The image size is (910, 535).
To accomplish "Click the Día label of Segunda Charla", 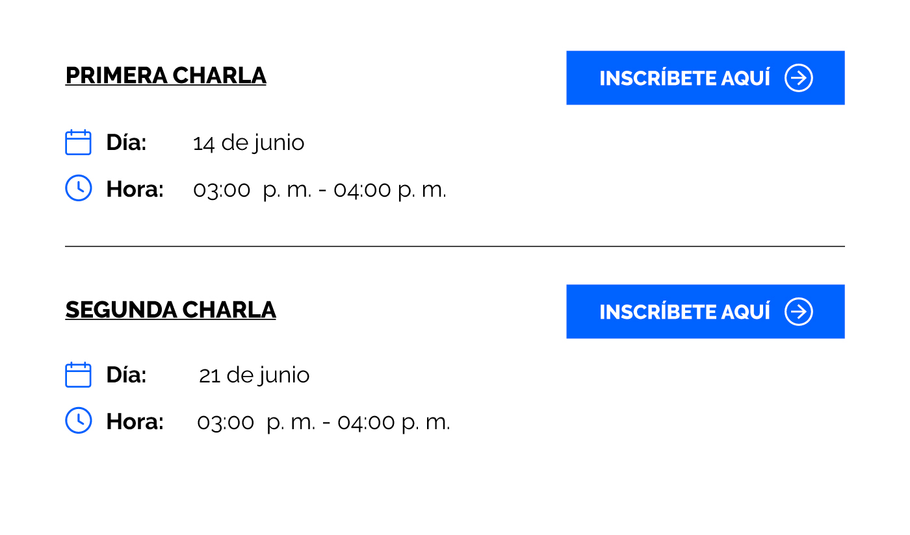I will pyautogui.click(x=126, y=375).
